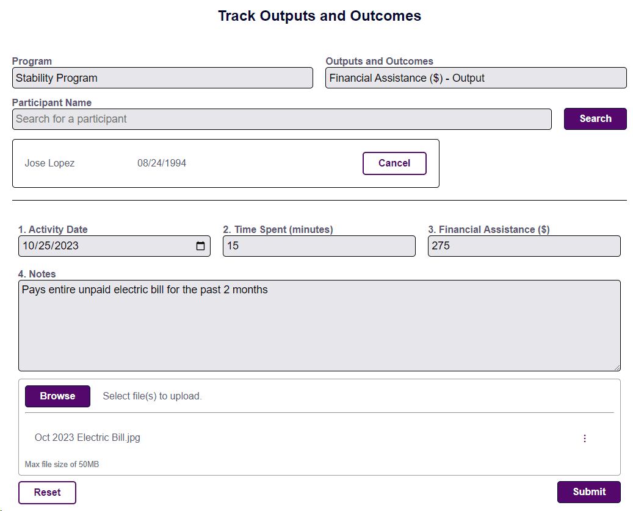Click the Track Outputs and Outcomes heading

pos(319,16)
